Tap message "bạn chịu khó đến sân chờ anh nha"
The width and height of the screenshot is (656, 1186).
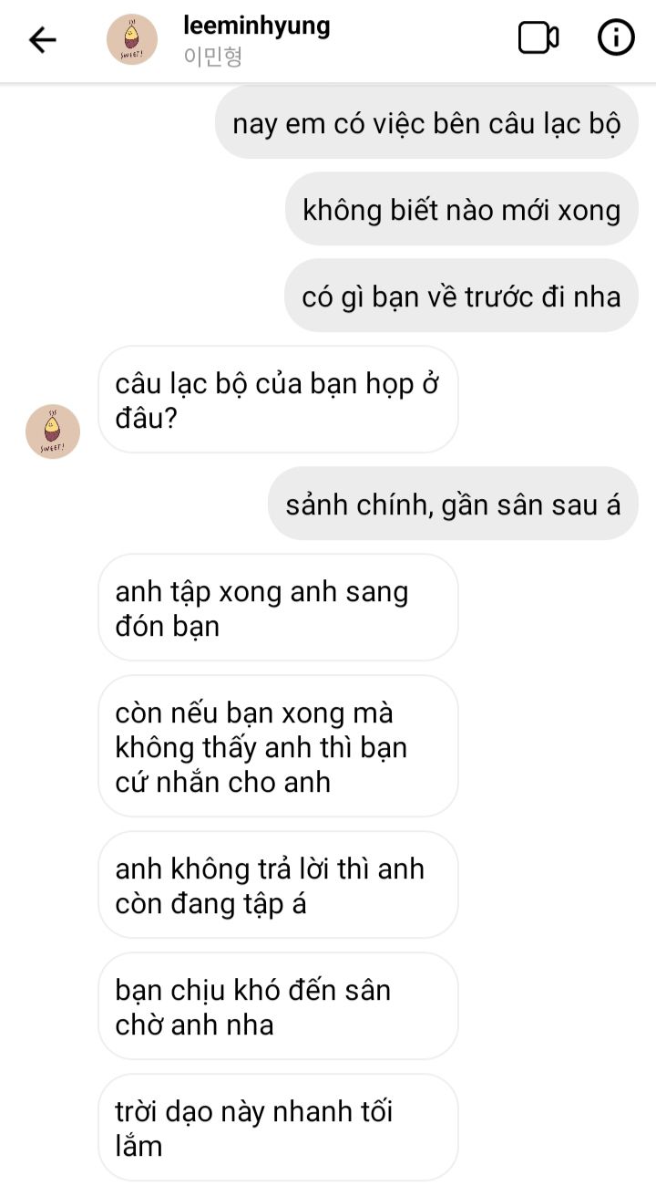(278, 1007)
